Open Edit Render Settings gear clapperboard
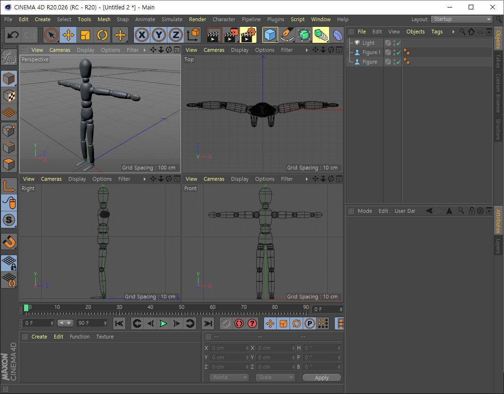504x394 pixels. pos(248,35)
